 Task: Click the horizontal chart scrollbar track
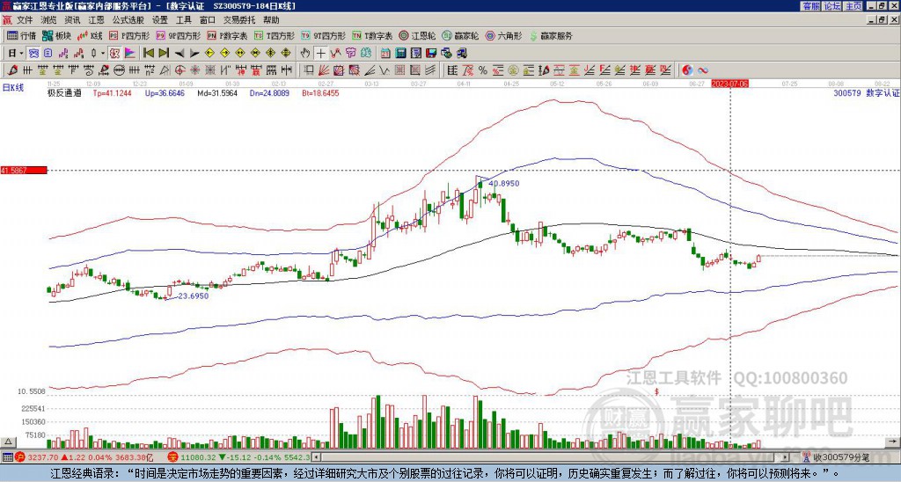552,457
